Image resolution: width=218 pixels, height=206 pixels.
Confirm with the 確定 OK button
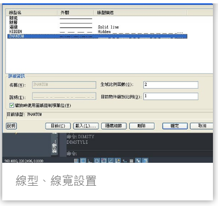click(x=175, y=126)
